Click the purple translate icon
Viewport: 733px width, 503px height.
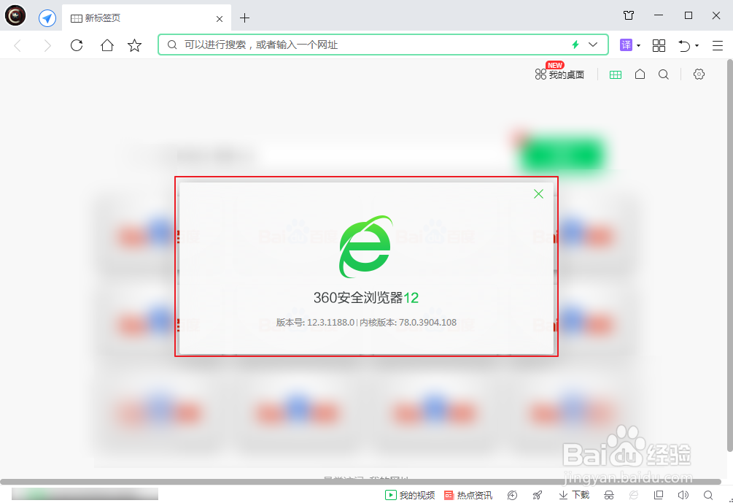tap(626, 45)
